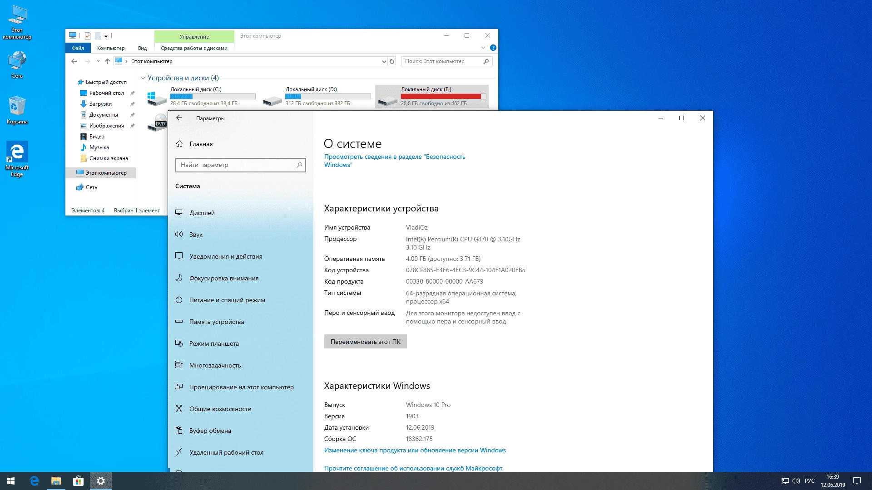Viewport: 872px width, 490px height.
Task: Open Компьютер ribbon tab
Action: point(111,48)
